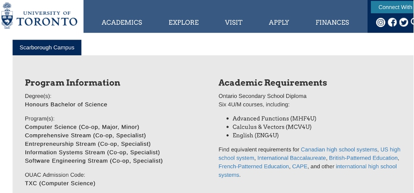Follow the Canadian high school systems link
The height and width of the screenshot is (193, 414).
coord(339,150)
